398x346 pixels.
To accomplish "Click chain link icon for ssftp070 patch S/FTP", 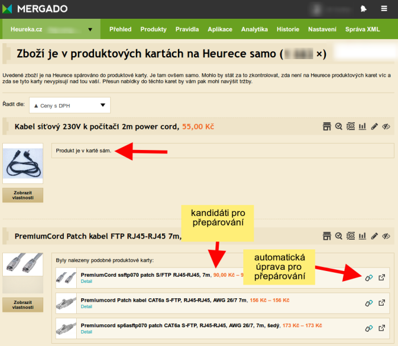I will (369, 278).
